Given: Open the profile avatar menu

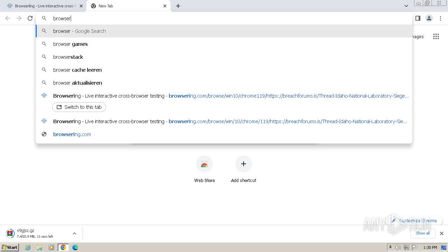Looking at the screenshot, I should (429, 18).
